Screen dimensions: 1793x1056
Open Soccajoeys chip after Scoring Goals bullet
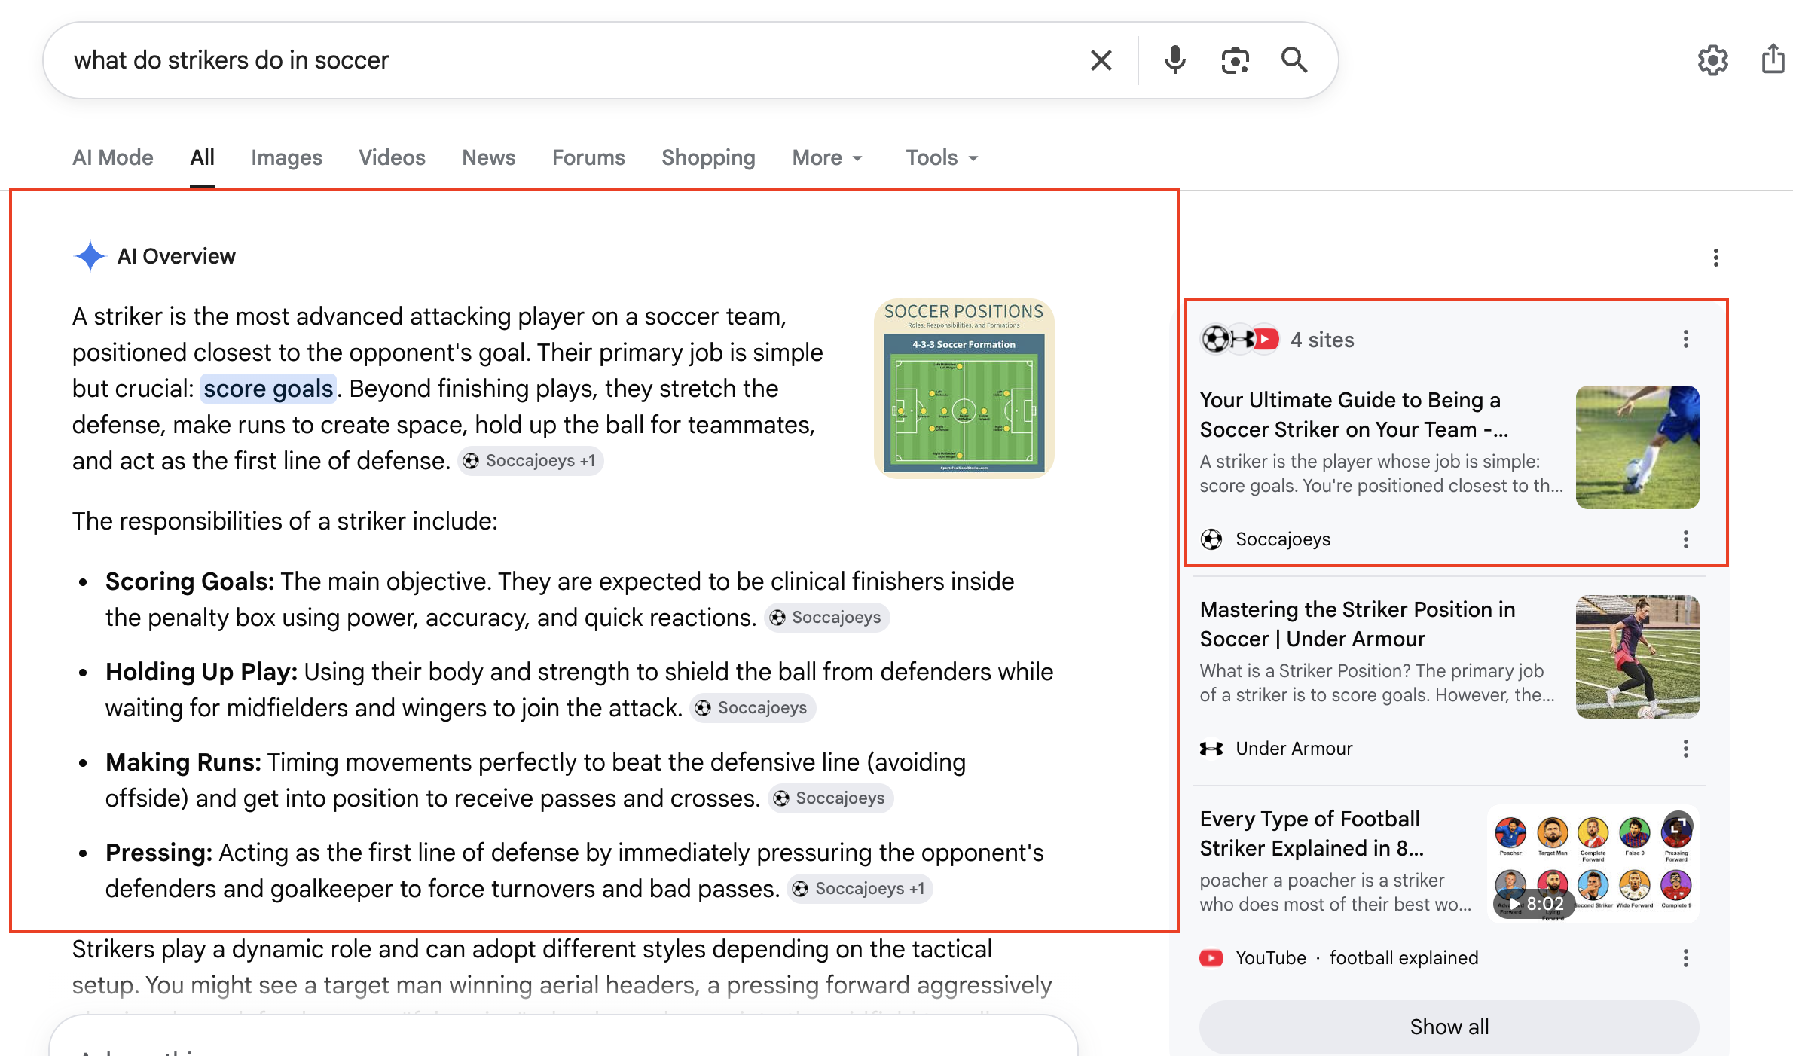click(x=826, y=618)
